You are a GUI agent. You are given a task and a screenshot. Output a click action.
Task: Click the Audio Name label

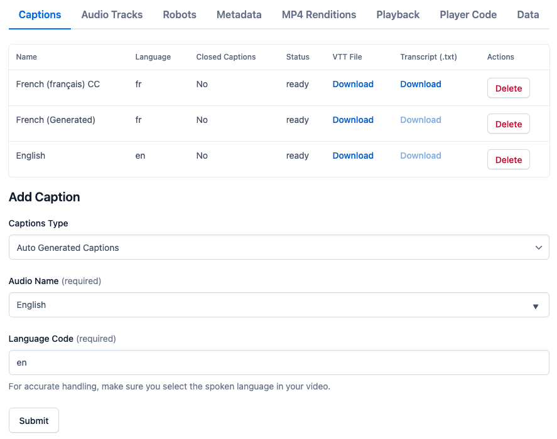click(33, 281)
